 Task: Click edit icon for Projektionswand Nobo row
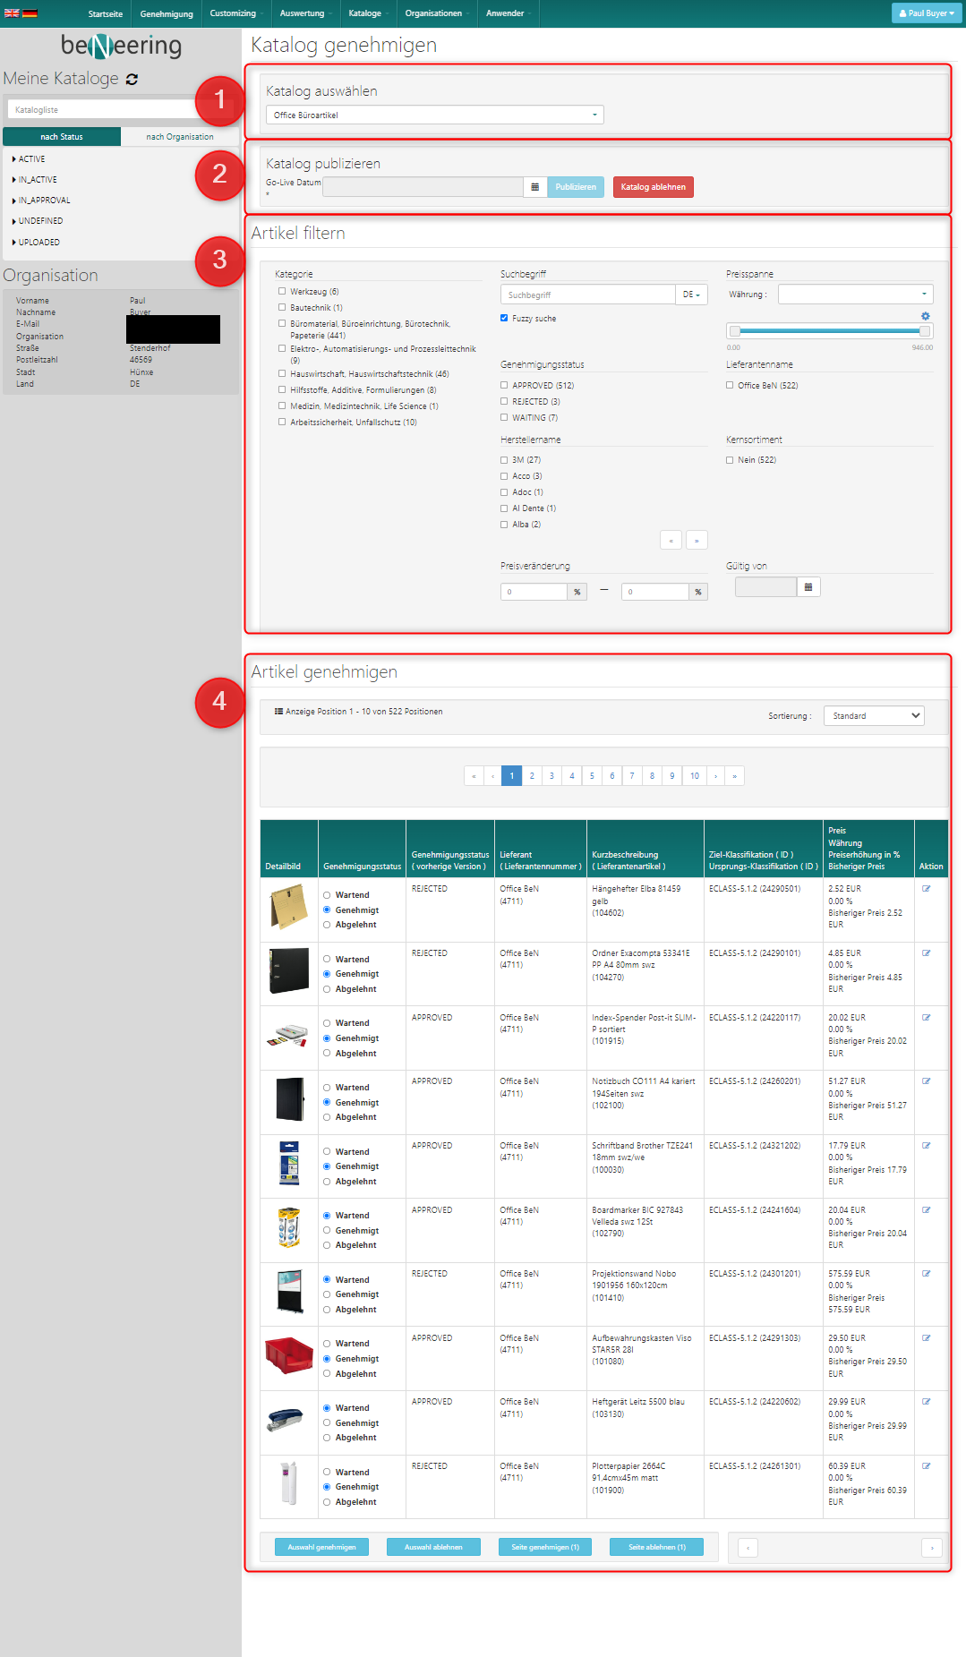click(x=926, y=1274)
